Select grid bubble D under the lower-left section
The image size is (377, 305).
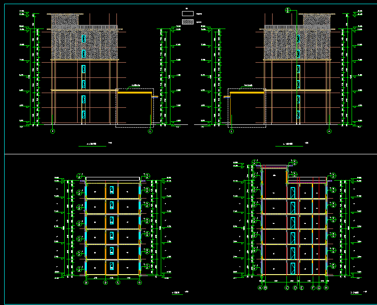pos(105,282)
